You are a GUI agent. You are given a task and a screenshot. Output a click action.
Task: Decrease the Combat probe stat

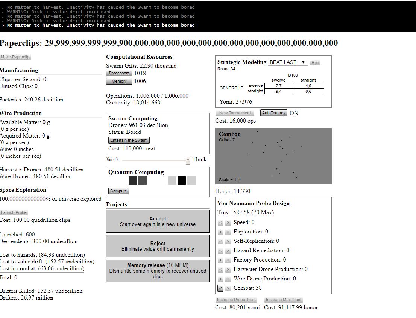(220, 288)
